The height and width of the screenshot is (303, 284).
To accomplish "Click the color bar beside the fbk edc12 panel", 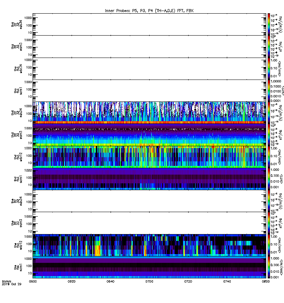I will pyautogui.click(x=269, y=245).
